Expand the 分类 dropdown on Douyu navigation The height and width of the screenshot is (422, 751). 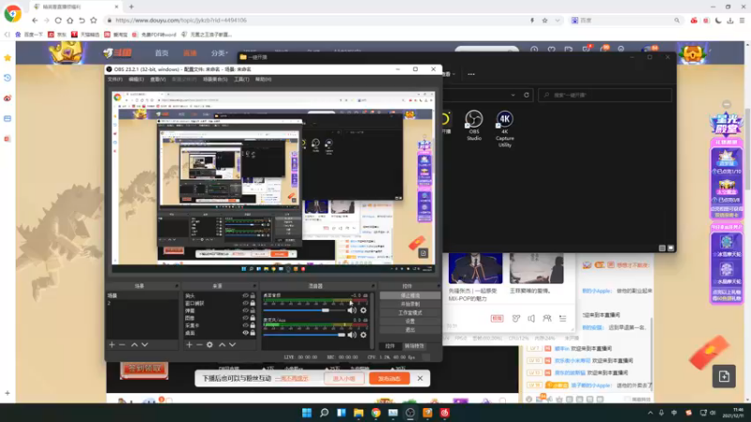pos(220,53)
